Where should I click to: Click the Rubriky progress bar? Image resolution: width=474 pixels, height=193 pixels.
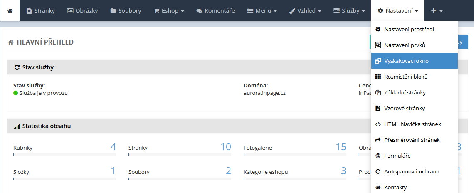click(x=64, y=154)
